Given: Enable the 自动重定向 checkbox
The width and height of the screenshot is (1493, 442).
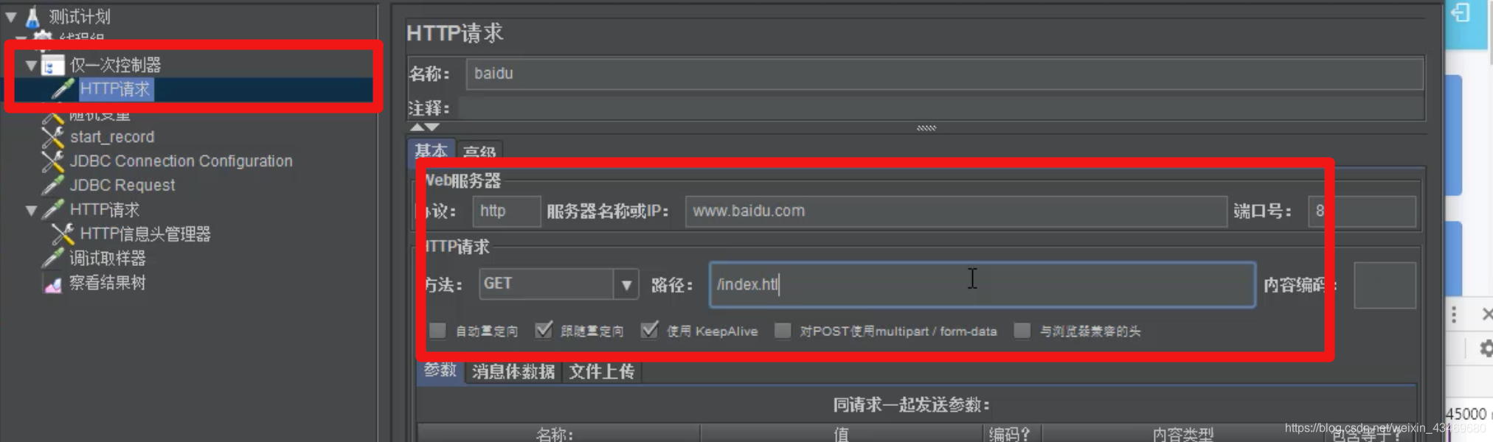Looking at the screenshot, I should click(x=437, y=331).
